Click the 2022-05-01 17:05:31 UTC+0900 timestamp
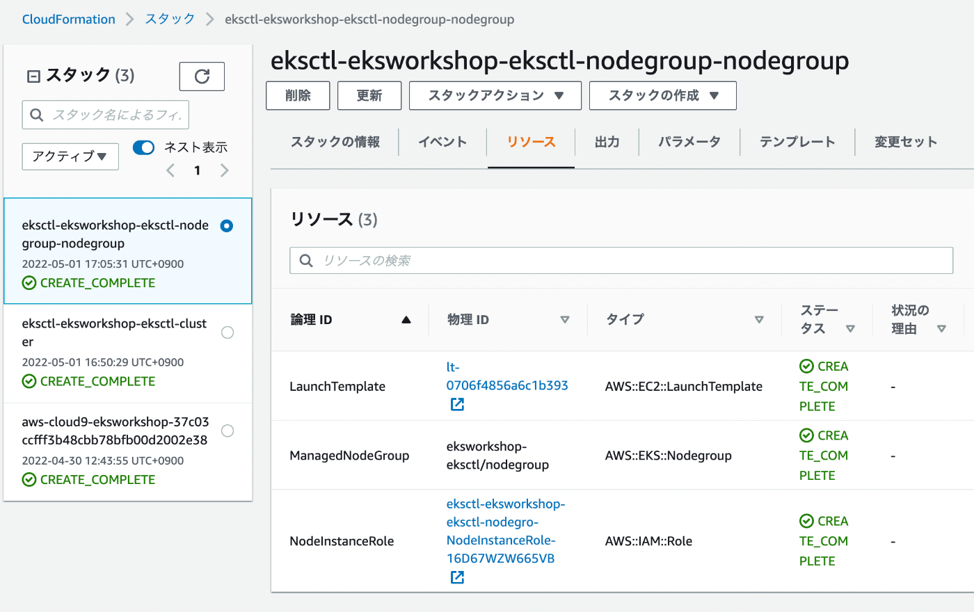The height and width of the screenshot is (612, 974). click(x=103, y=264)
